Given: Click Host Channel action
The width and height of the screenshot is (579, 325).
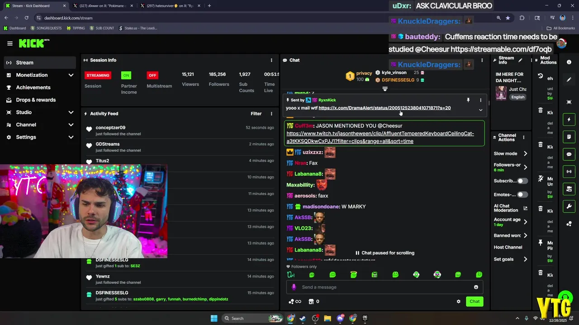Looking at the screenshot, I should coord(508,247).
